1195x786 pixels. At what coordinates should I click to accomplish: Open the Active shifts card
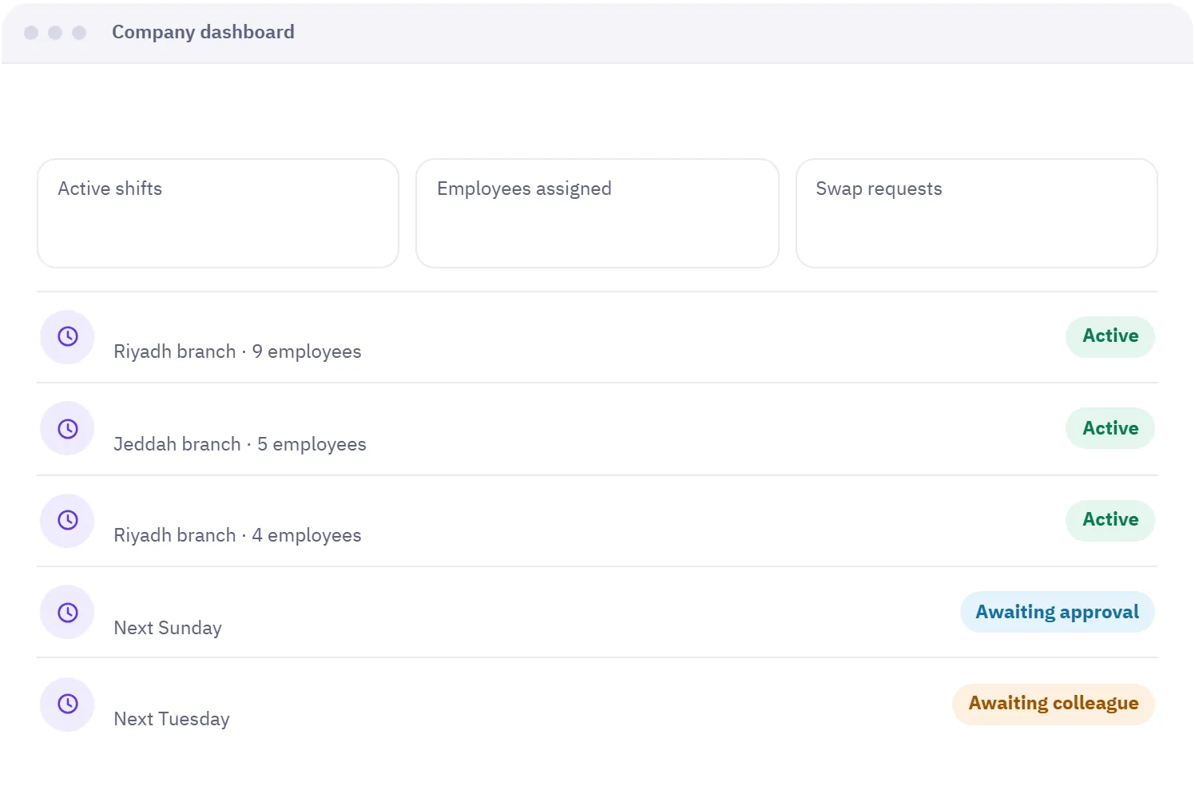218,213
